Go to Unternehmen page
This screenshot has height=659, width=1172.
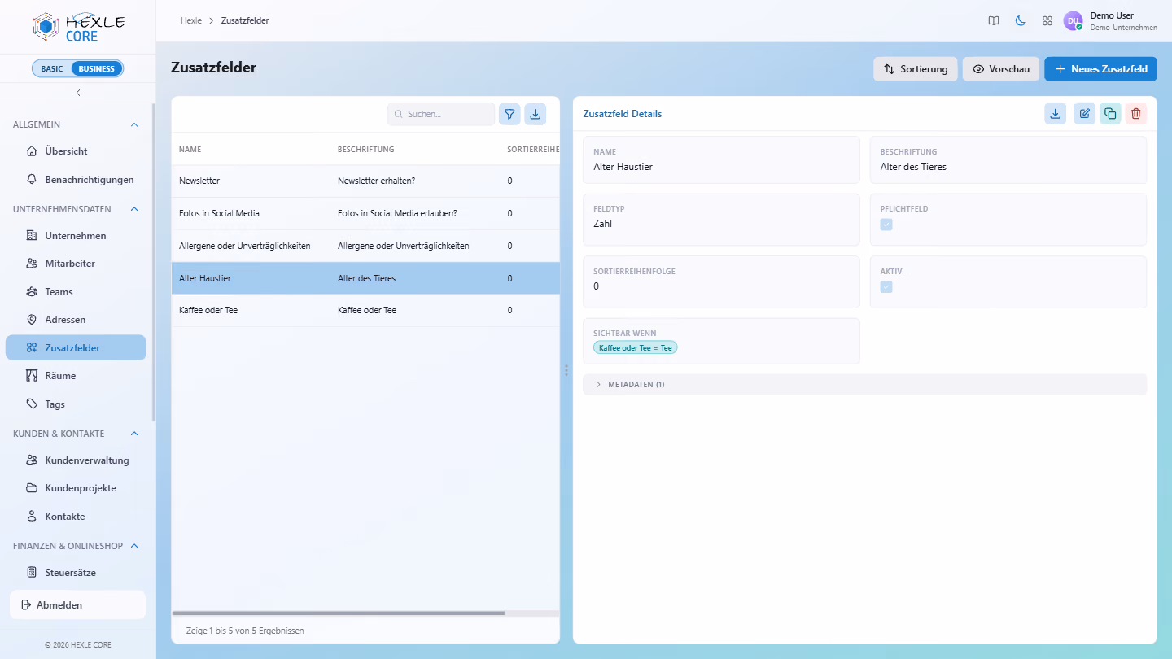(76, 236)
